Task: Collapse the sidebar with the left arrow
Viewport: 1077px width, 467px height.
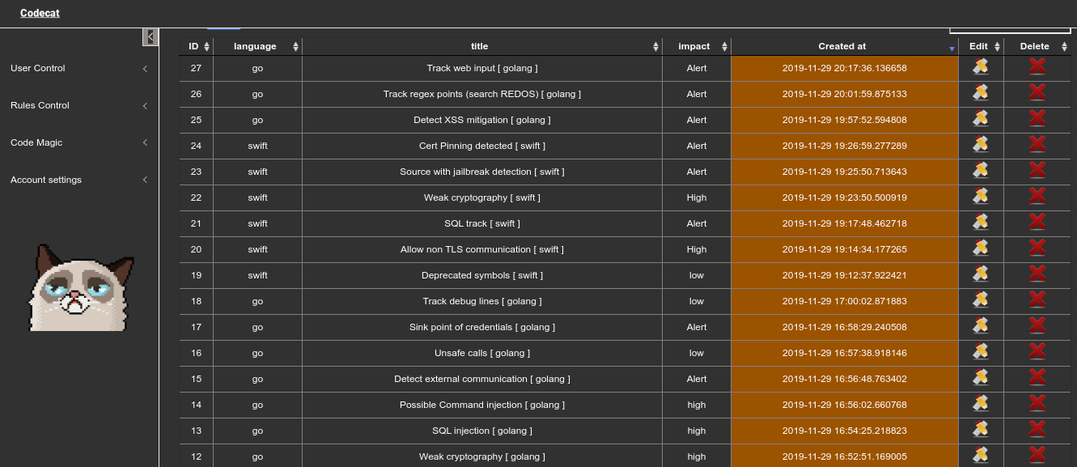Action: (x=150, y=36)
